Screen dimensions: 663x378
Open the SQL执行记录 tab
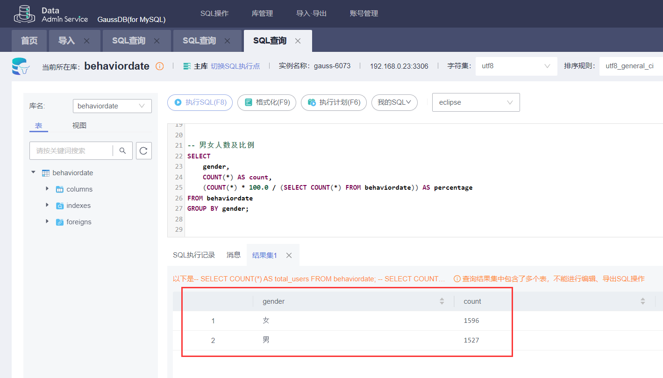[194, 255]
